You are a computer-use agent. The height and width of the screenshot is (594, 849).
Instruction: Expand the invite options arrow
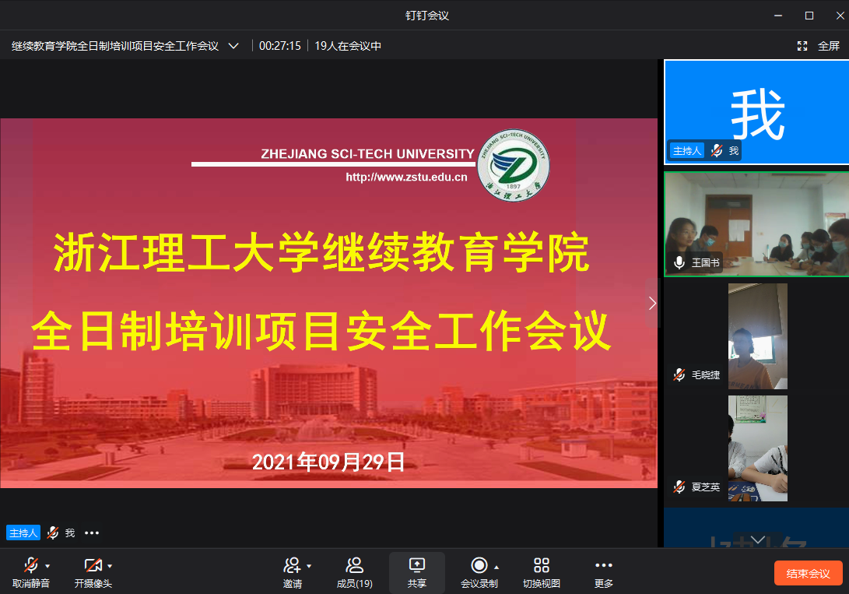point(309,566)
